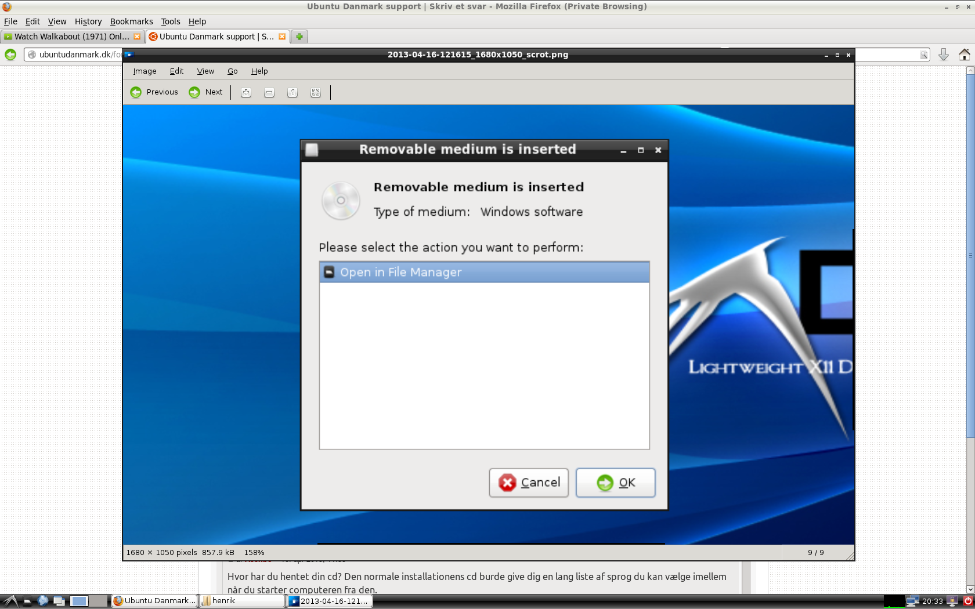Open the LXDE start menu on the panel

click(10, 601)
